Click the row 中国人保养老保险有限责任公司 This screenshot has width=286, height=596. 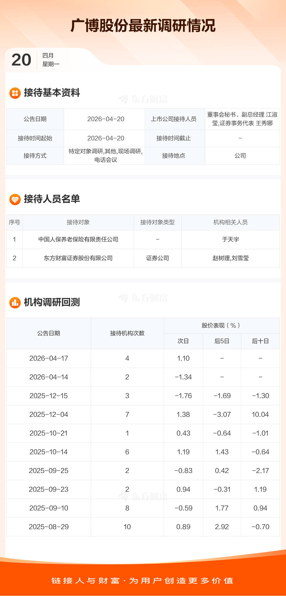click(x=143, y=239)
